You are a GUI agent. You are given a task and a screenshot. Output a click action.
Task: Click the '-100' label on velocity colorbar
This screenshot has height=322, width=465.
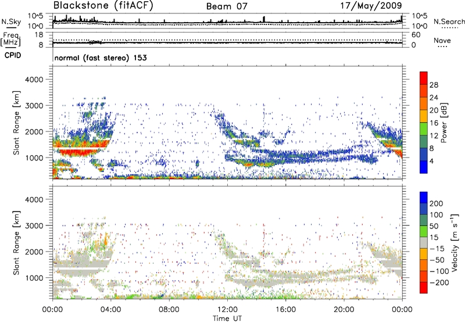[439, 271]
